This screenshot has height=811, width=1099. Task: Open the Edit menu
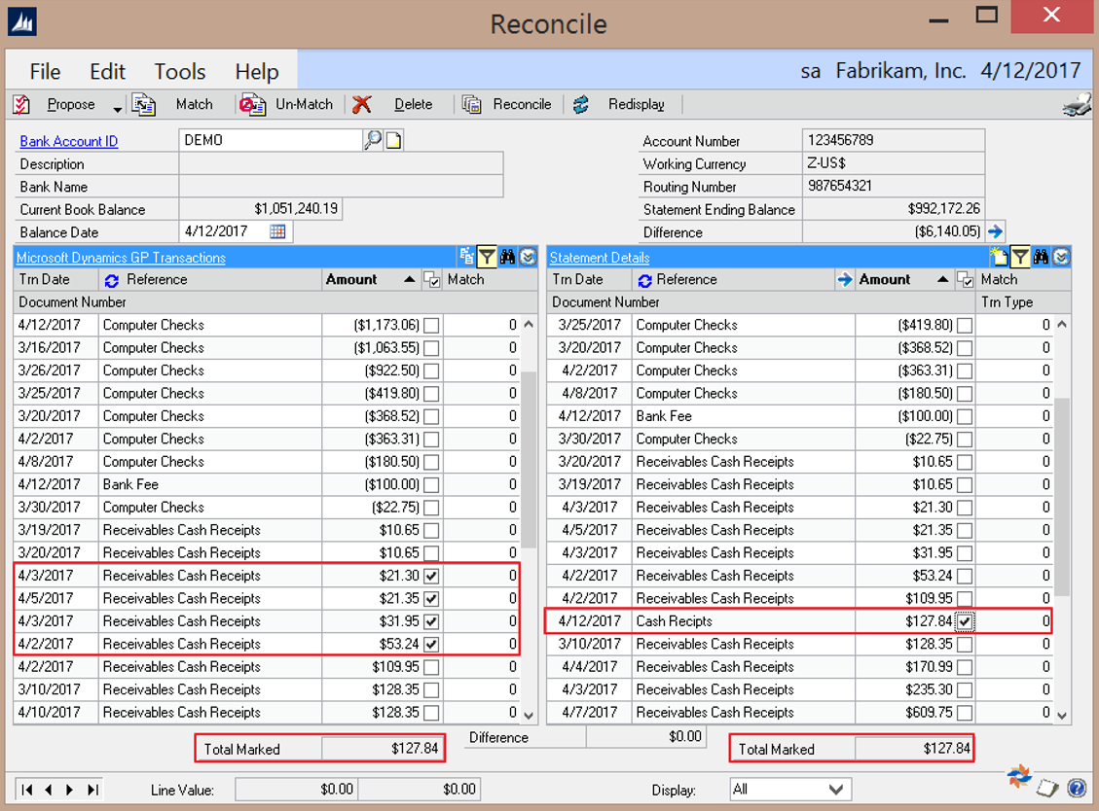click(107, 72)
